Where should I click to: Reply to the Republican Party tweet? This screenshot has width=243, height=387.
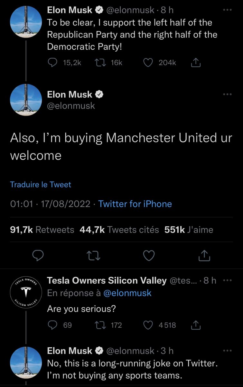coord(52,63)
